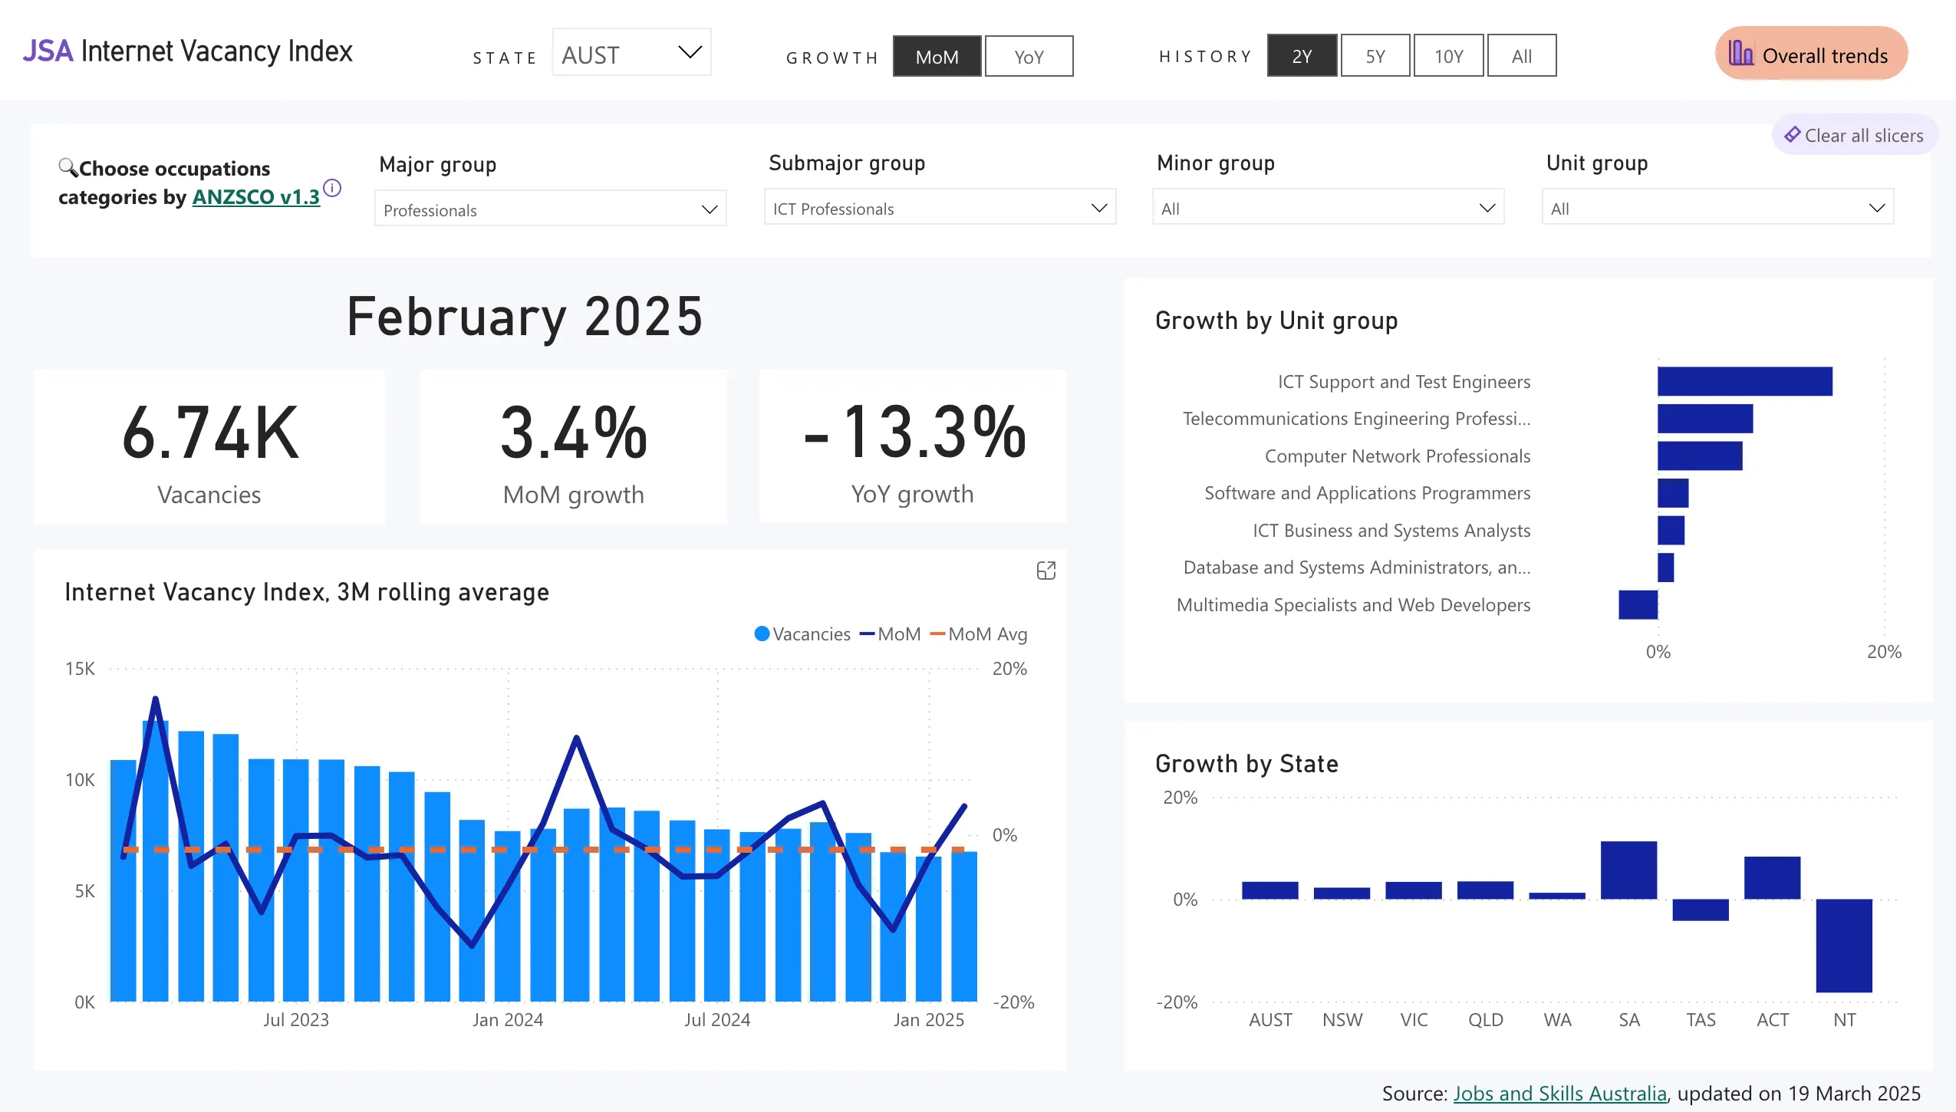The image size is (1956, 1112).
Task: Set history range to 5Y
Action: (x=1375, y=56)
